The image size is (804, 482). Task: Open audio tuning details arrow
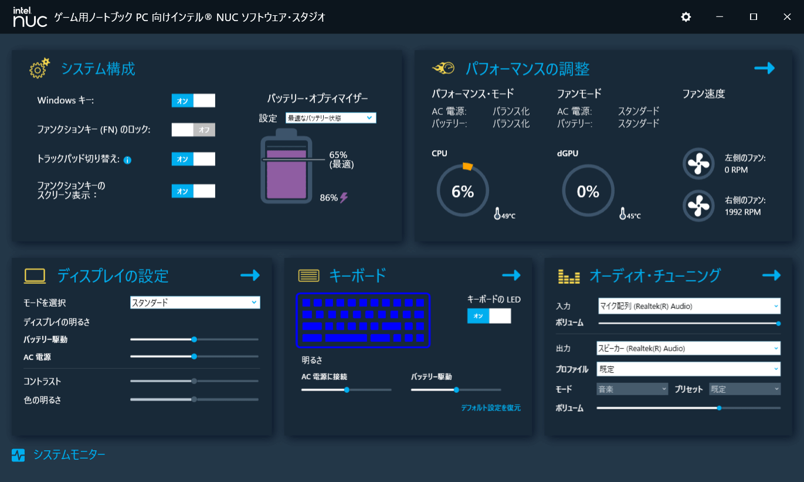771,275
